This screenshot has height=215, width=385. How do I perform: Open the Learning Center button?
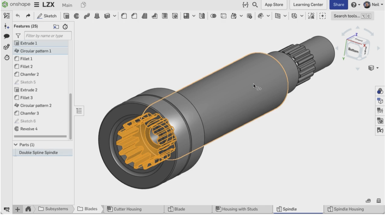308,5
